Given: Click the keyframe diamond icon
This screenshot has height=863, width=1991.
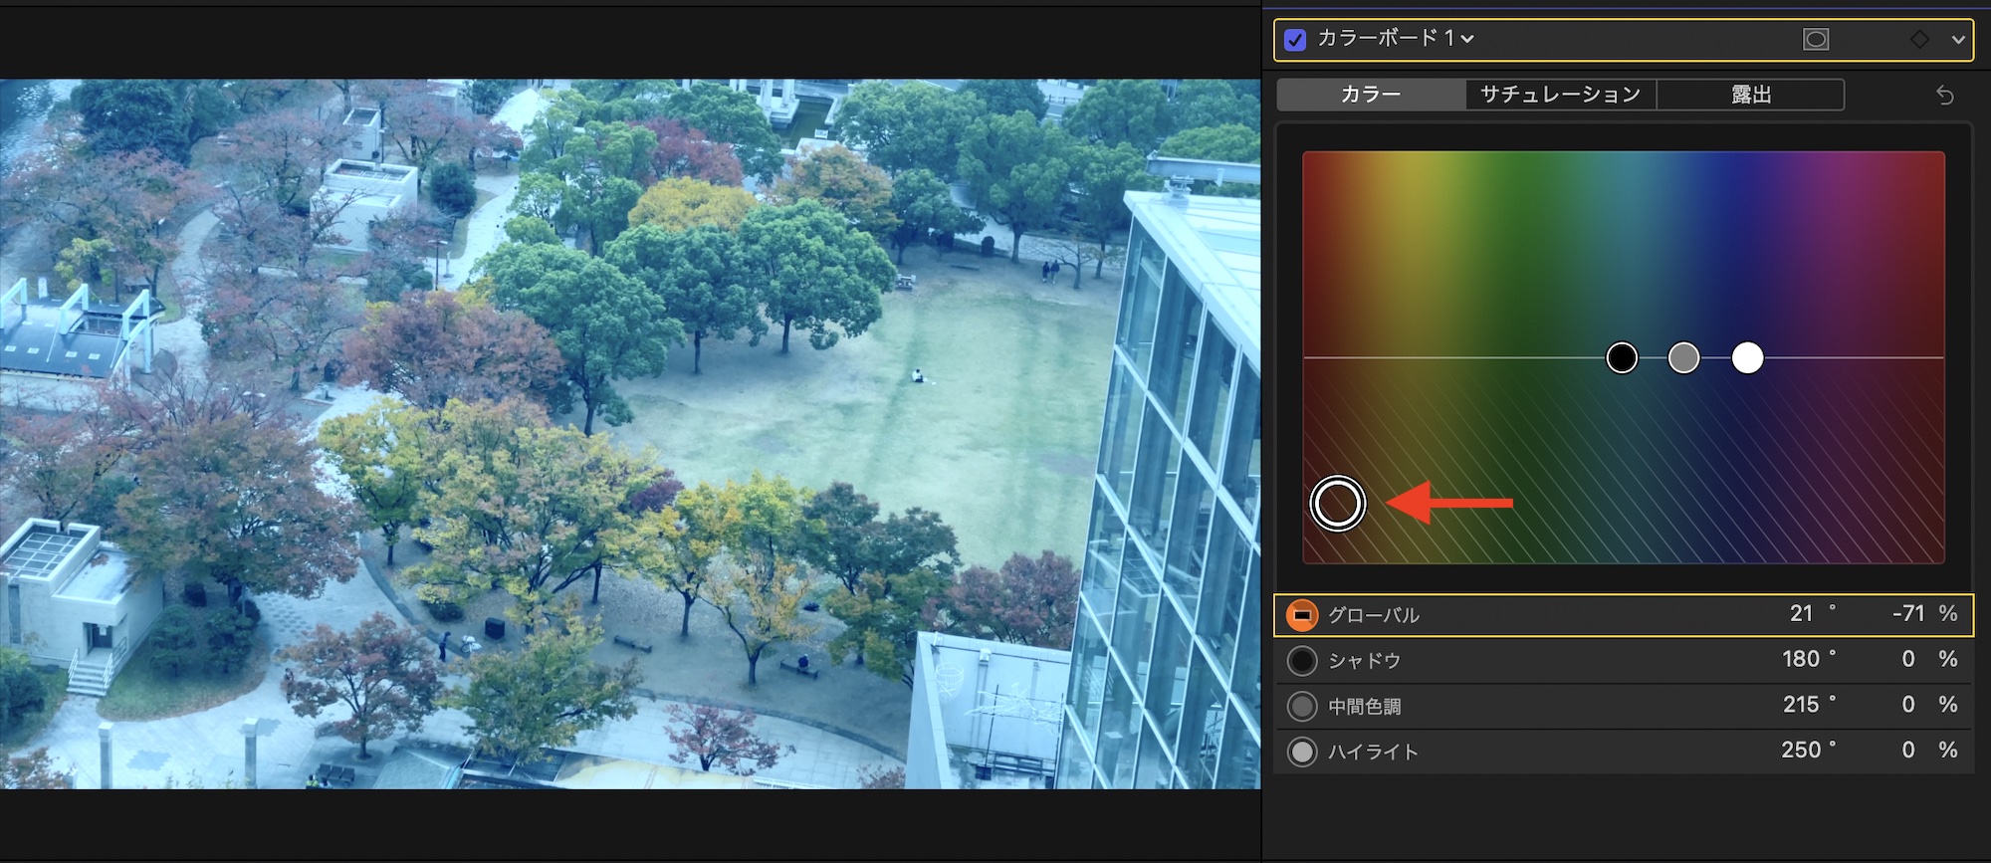Looking at the screenshot, I should click(1919, 39).
